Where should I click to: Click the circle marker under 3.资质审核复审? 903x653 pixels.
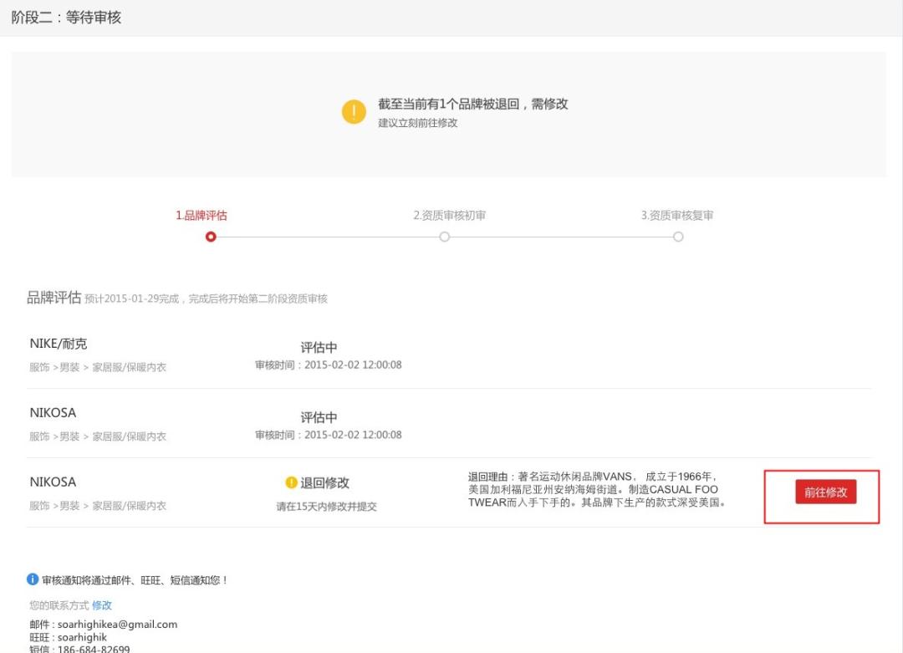click(678, 237)
